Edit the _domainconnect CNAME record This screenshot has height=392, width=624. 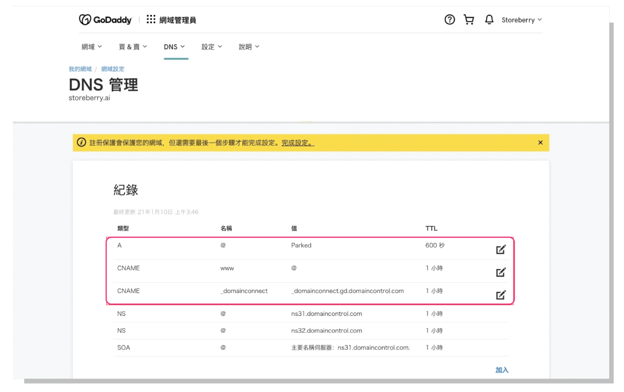501,295
